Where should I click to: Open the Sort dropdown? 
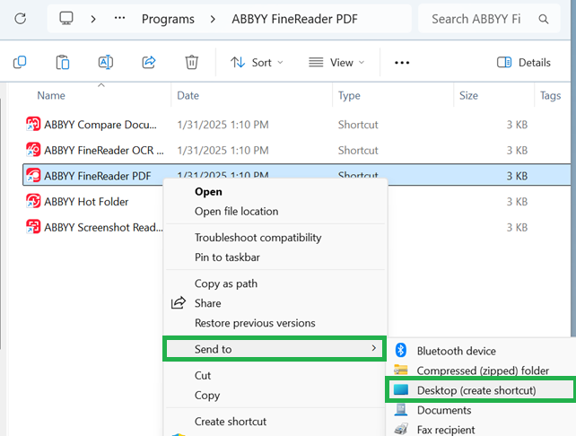point(257,63)
